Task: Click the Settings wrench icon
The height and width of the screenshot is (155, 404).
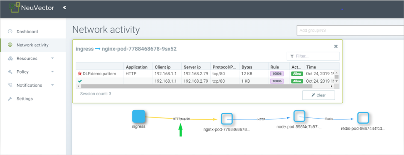Action: tap(10, 99)
